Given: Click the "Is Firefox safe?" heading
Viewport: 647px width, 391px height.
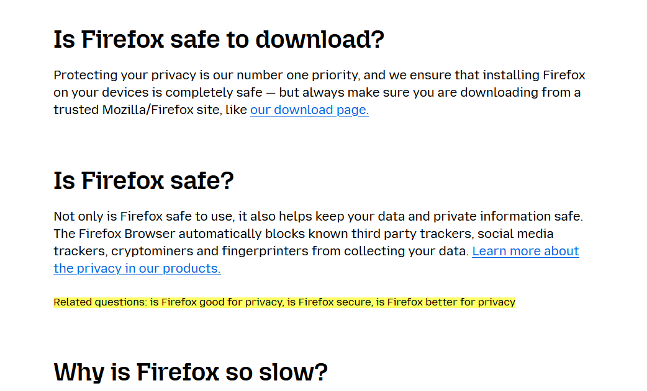Looking at the screenshot, I should (x=143, y=181).
